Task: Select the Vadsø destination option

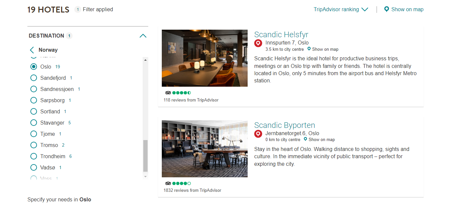Action: tap(33, 167)
